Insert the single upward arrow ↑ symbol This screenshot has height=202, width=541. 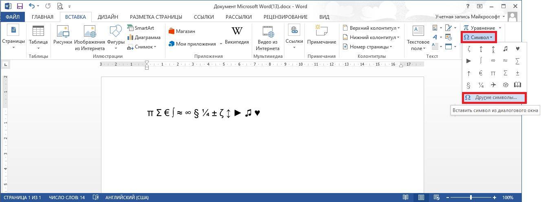click(469, 73)
